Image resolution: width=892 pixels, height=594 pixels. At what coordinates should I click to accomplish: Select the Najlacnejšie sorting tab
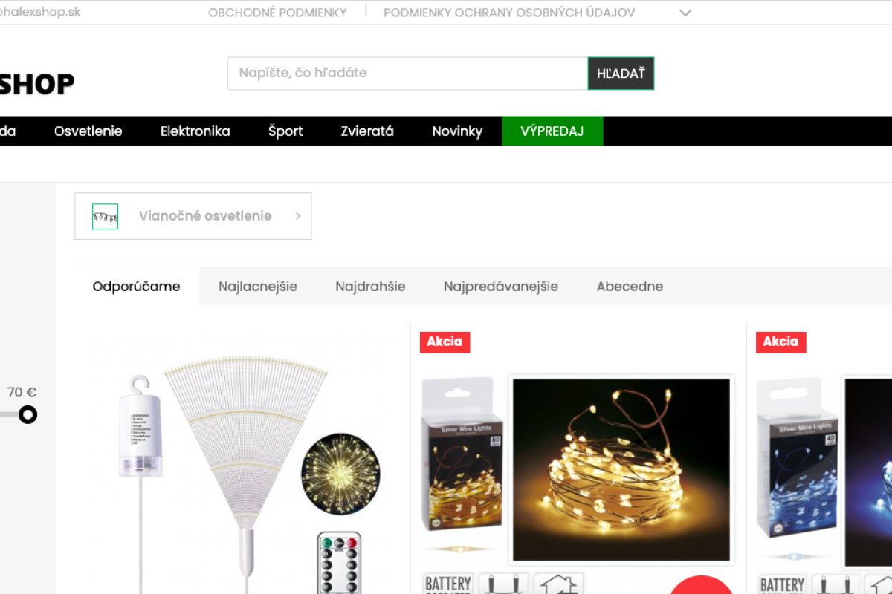pyautogui.click(x=258, y=287)
